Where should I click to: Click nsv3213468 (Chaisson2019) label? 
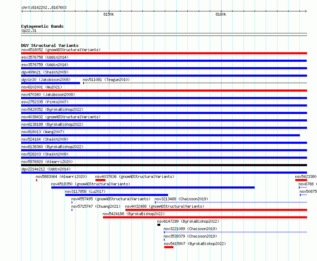point(181,199)
